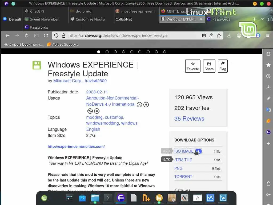Switch to the Customize Floorp tab
273x205 pixels.
coord(91,19)
